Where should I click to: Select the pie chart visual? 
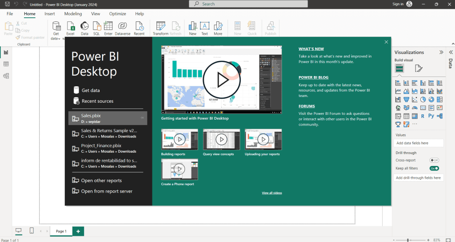coord(423,100)
